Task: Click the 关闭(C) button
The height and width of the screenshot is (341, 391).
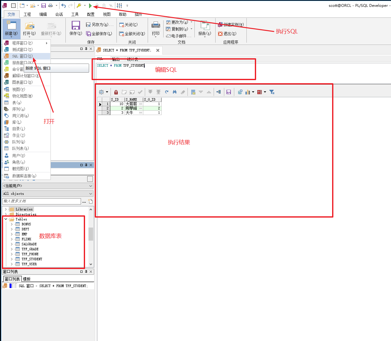Action: [x=129, y=25]
